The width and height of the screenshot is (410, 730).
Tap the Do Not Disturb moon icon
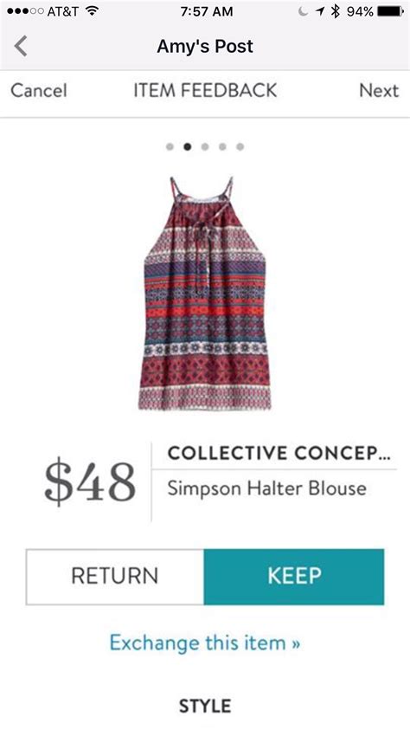(x=304, y=11)
